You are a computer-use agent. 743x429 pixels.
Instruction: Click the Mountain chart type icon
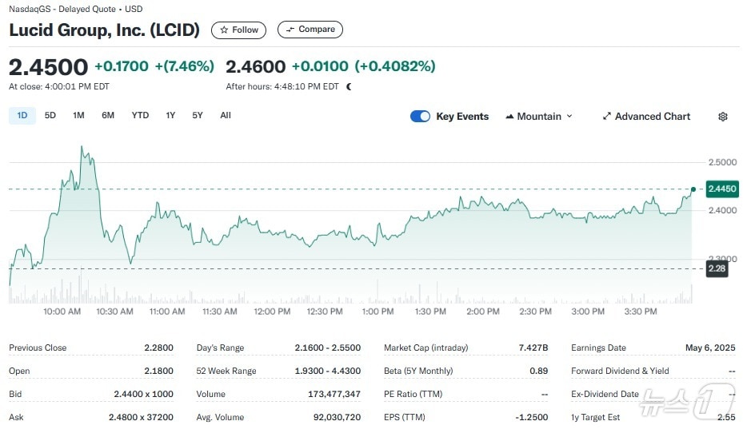[509, 117]
